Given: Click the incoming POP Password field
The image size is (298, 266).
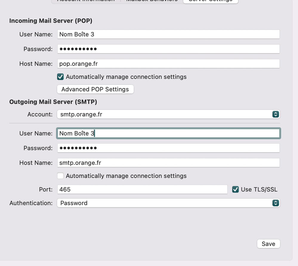Looking at the screenshot, I should pos(168,49).
